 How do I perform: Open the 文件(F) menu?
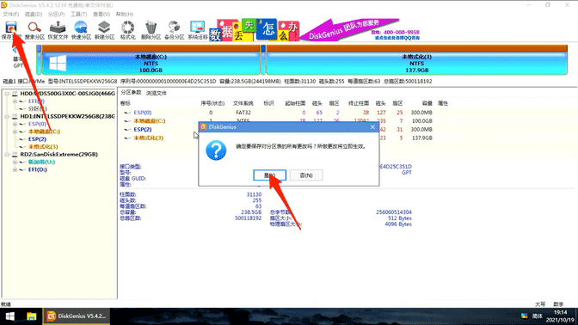(x=10, y=14)
